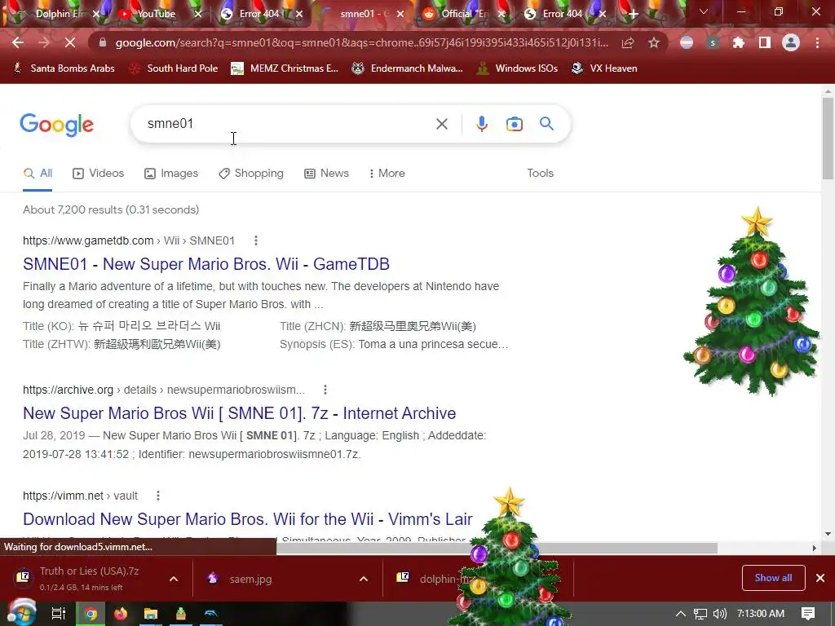Open options for the gametdb.com result
835x626 pixels.
pos(256,240)
